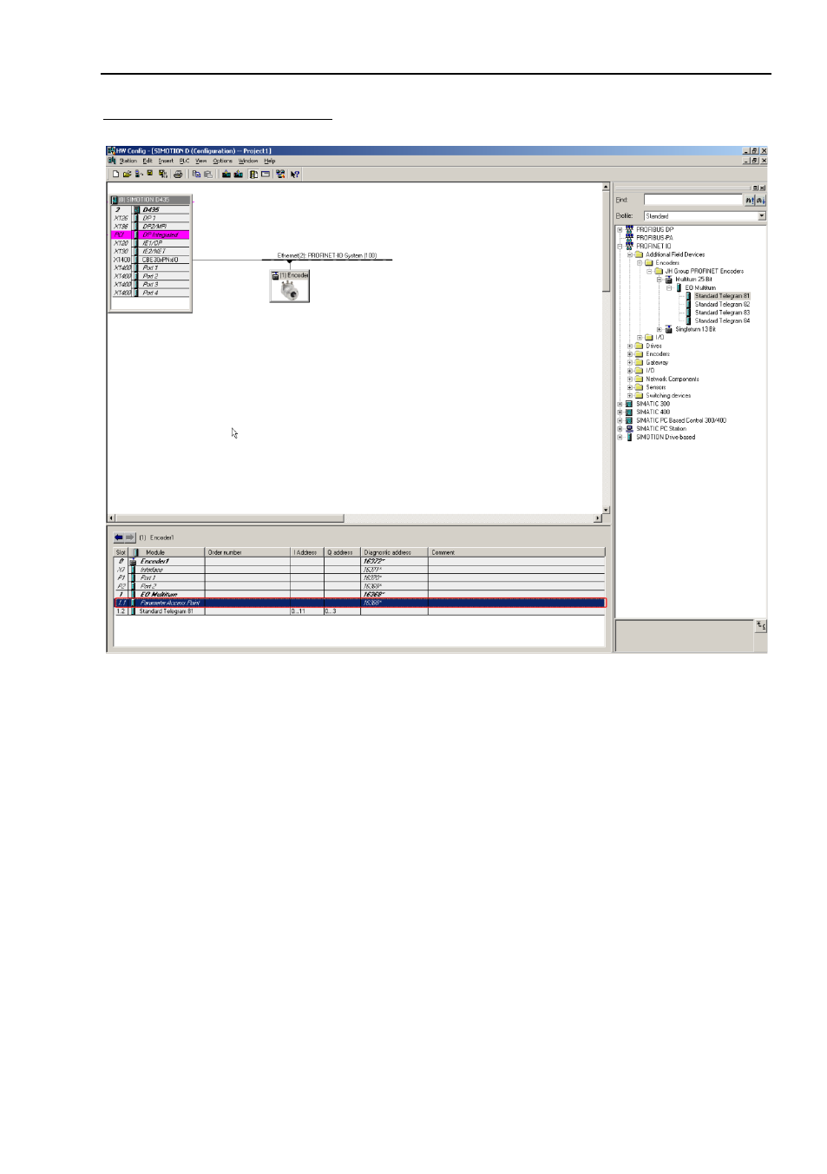The image size is (827, 1174).
Task: Select Switching devices folder in catalog
Action: click(x=668, y=395)
